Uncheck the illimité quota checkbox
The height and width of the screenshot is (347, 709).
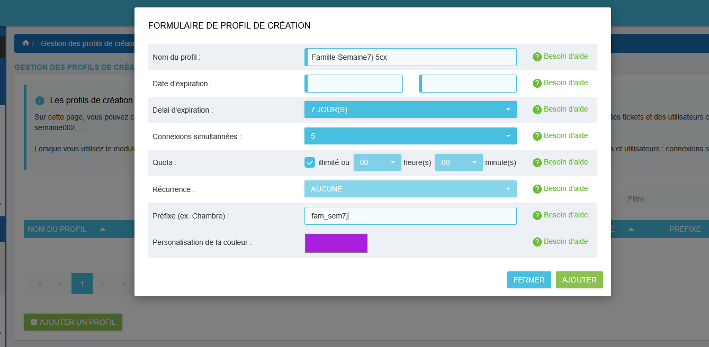pos(310,162)
